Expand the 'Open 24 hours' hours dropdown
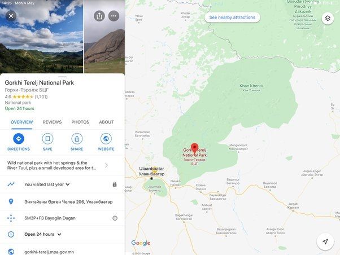The height and width of the screenshot is (255, 340). tap(59, 234)
